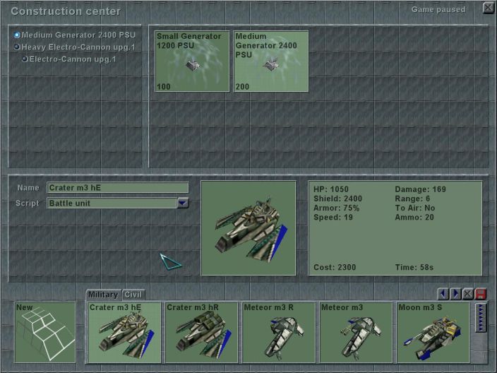Click the right blue arrow icon
The width and height of the screenshot is (497, 373).
point(456,294)
